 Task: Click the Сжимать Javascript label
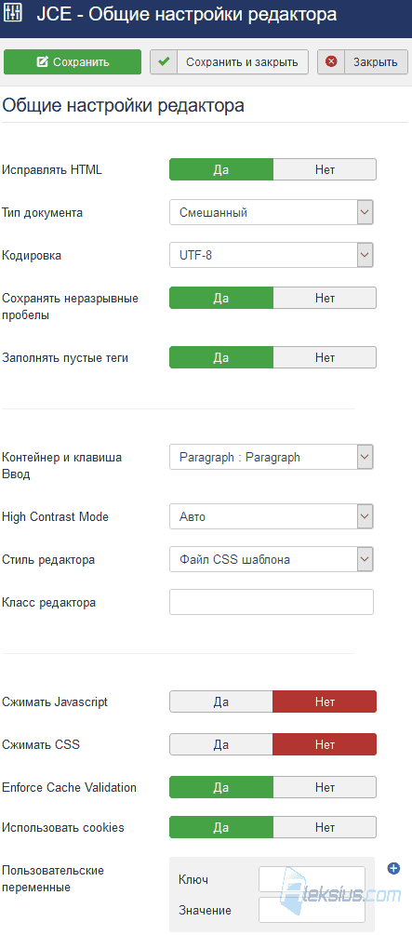55,702
